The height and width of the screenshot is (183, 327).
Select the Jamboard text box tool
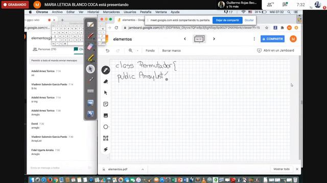coord(106,138)
